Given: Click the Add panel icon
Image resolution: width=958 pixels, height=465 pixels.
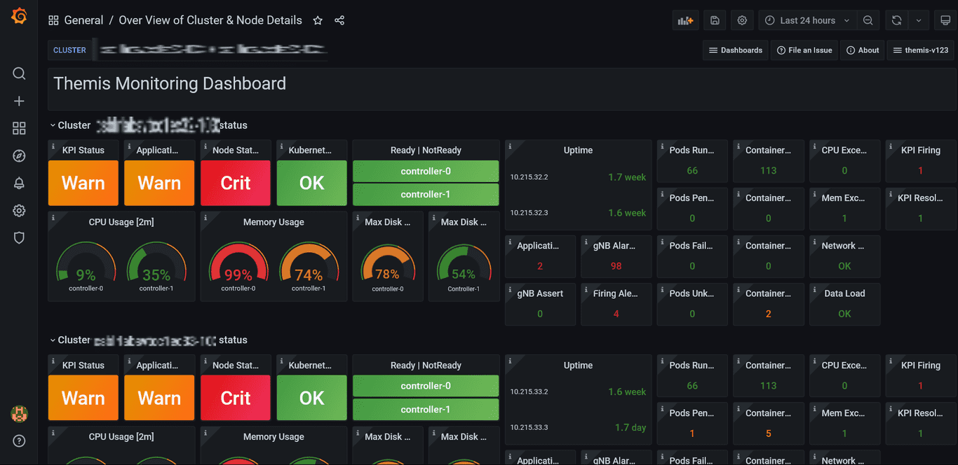Looking at the screenshot, I should [684, 20].
